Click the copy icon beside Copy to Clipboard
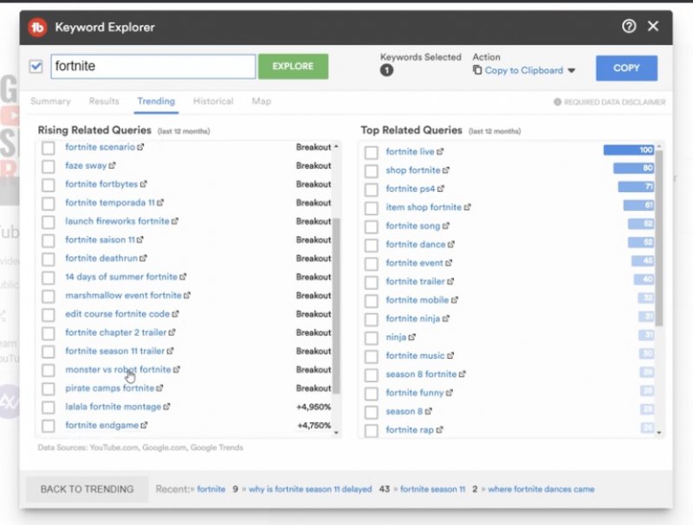This screenshot has height=525, width=693. (477, 71)
